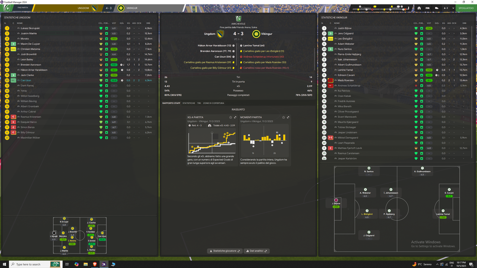The width and height of the screenshot is (477, 268).
Task: Open Windows Start menu
Action: click(5, 264)
